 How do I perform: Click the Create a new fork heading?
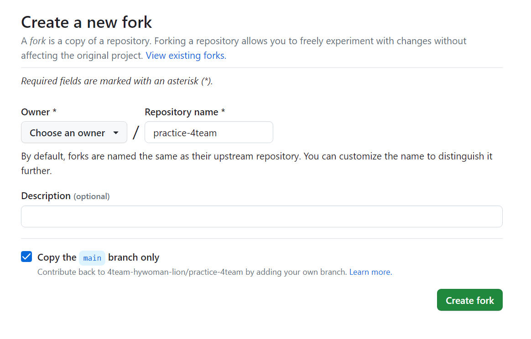point(86,22)
